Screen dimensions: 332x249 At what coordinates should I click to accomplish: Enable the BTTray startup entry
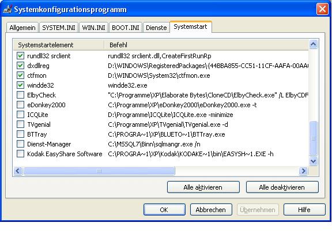pos(20,134)
